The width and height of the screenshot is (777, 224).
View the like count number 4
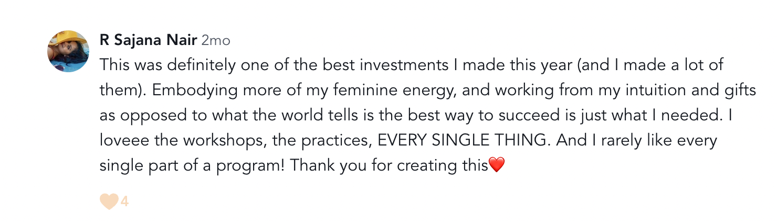[124, 201]
